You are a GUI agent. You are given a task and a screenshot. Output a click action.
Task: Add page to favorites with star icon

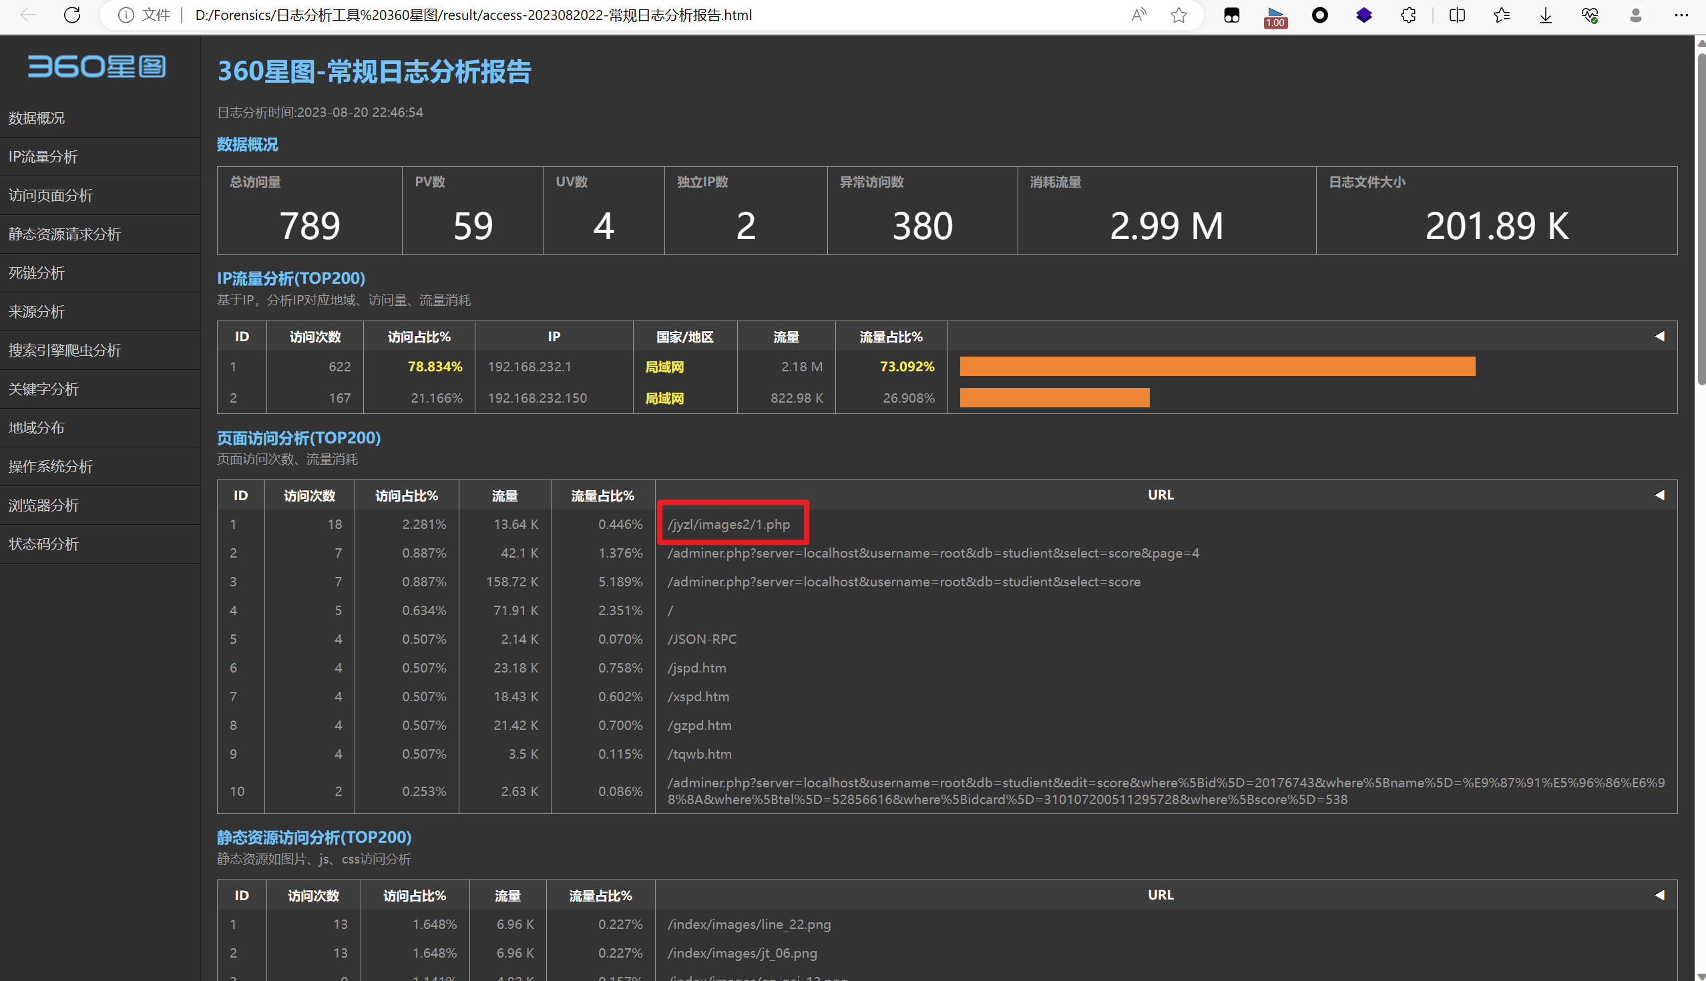pos(1179,15)
